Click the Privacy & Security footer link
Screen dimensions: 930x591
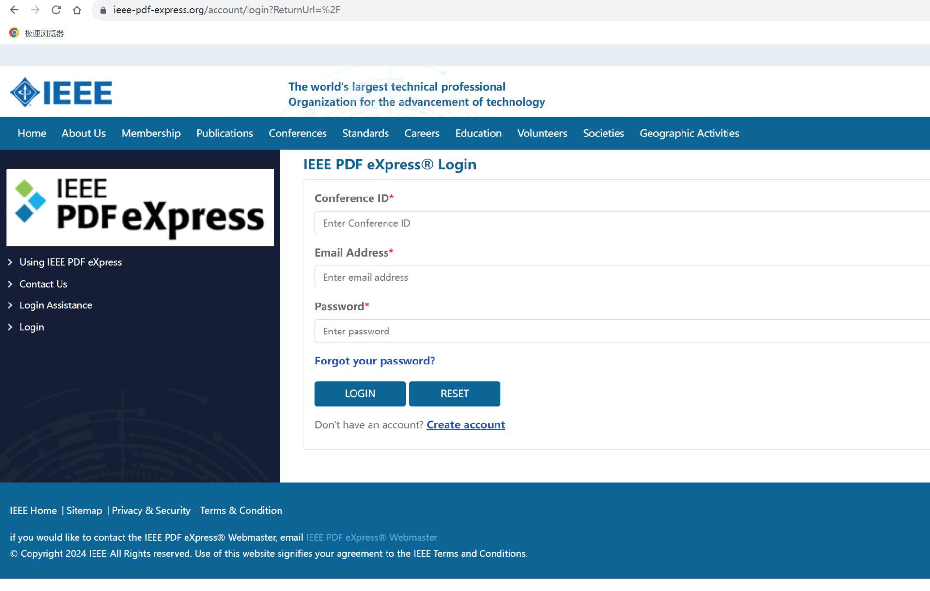point(151,510)
